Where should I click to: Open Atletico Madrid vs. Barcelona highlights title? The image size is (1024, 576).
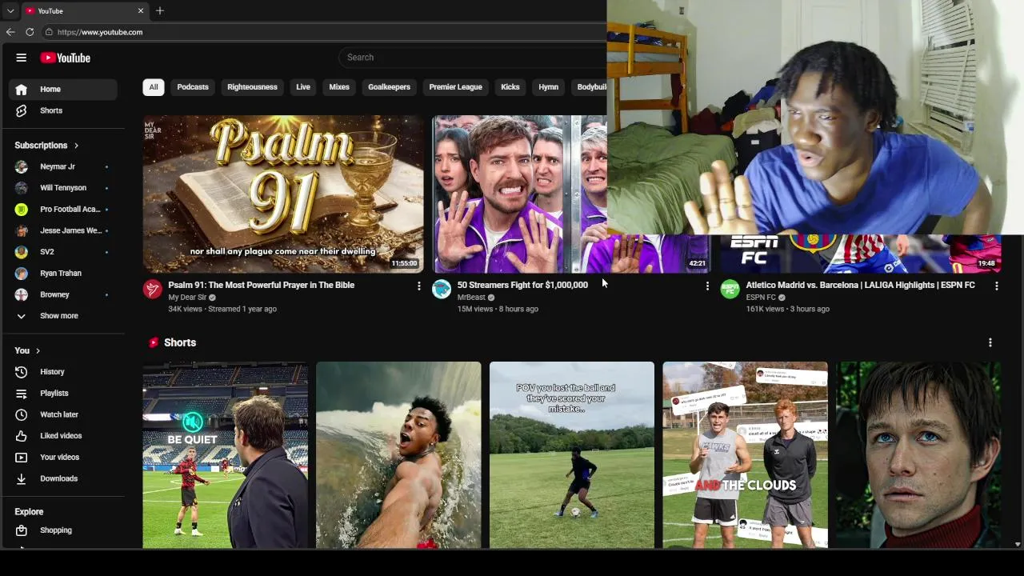[x=860, y=285]
